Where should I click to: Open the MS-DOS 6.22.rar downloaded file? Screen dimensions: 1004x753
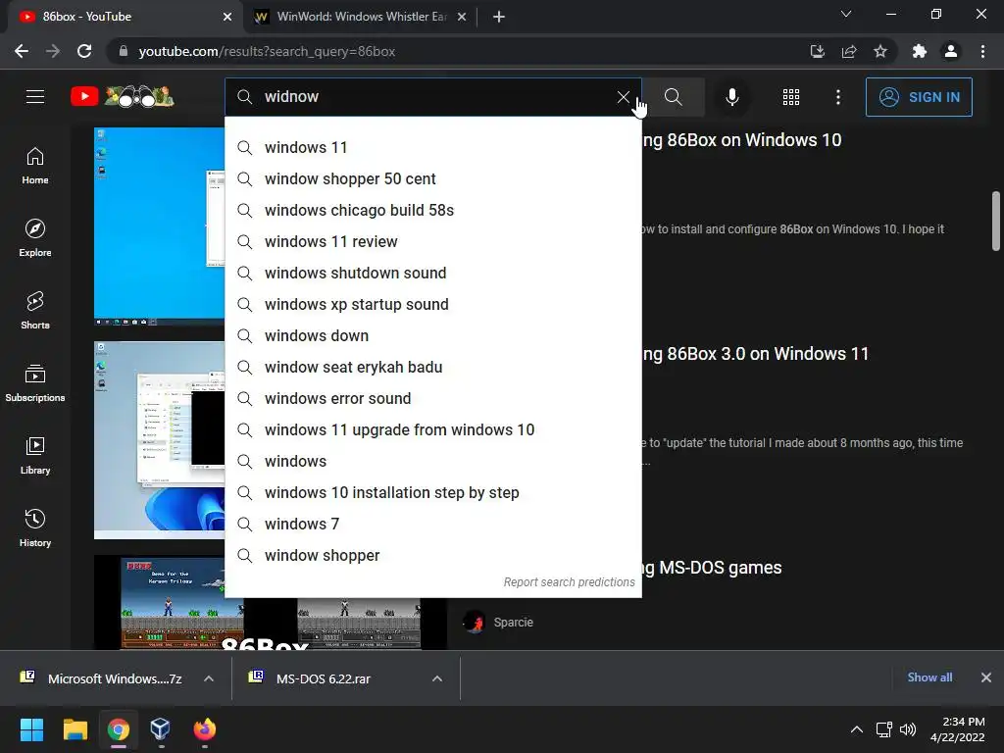pyautogui.click(x=310, y=678)
